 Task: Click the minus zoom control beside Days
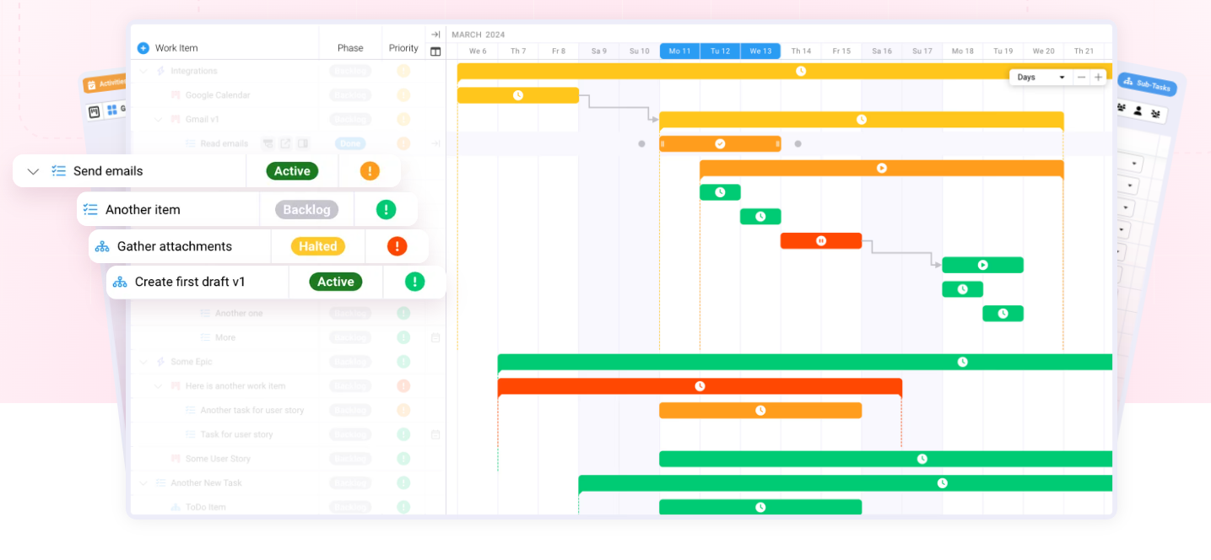click(1081, 77)
